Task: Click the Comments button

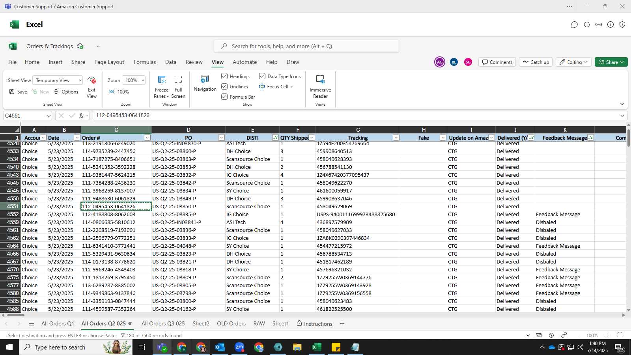Action: 497,62
